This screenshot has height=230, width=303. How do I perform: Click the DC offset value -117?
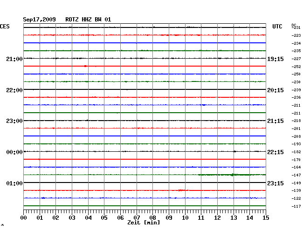[296, 206]
